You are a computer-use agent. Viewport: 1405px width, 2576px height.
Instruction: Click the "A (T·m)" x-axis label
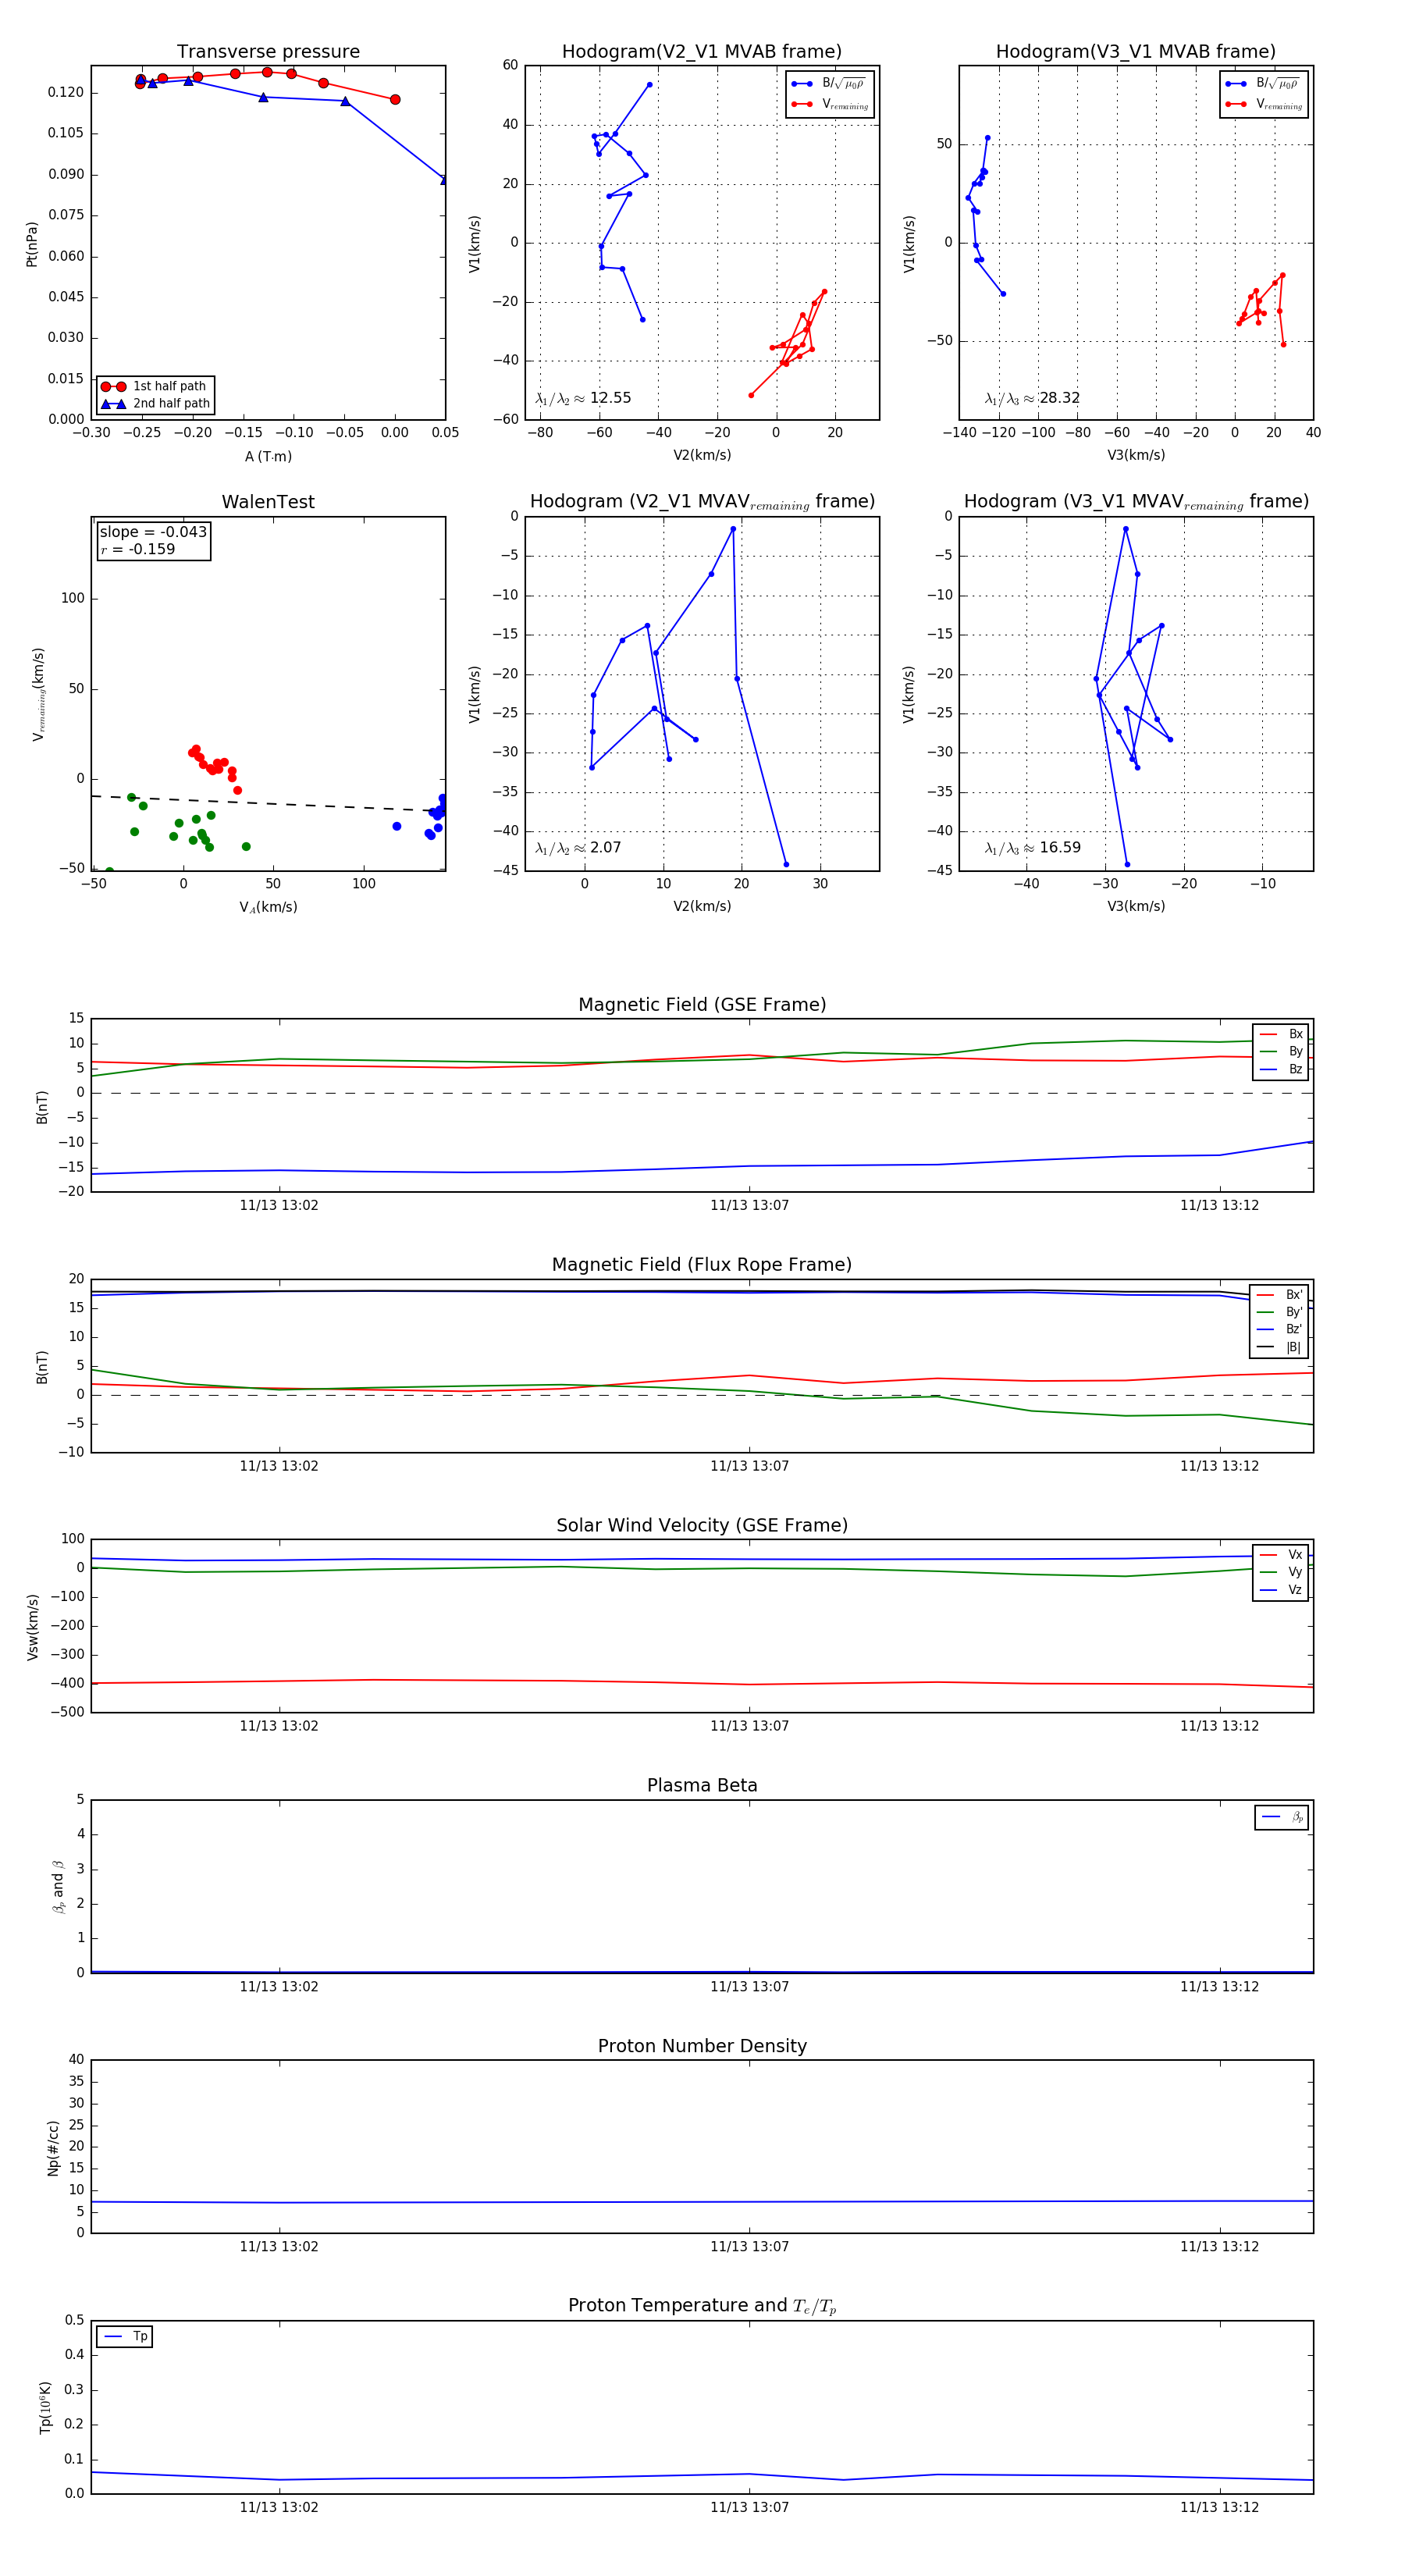point(268,457)
